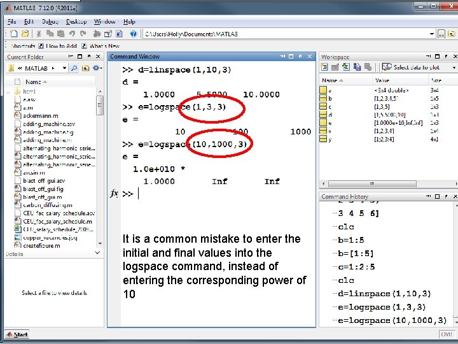Paste using the clipboard icon
Image resolution: width=458 pixels, height=344 pixels.
point(61,34)
